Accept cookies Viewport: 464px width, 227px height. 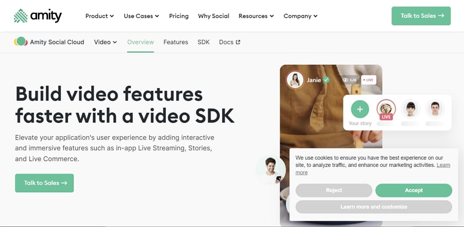point(414,191)
